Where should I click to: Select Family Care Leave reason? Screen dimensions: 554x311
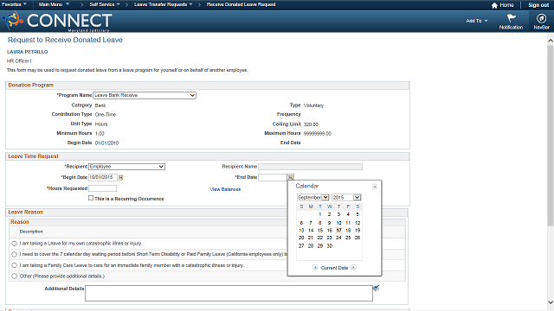tap(14, 265)
